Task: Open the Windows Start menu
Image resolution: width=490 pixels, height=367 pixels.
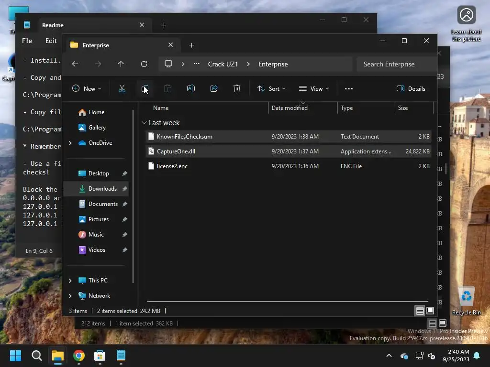Action: click(15, 356)
